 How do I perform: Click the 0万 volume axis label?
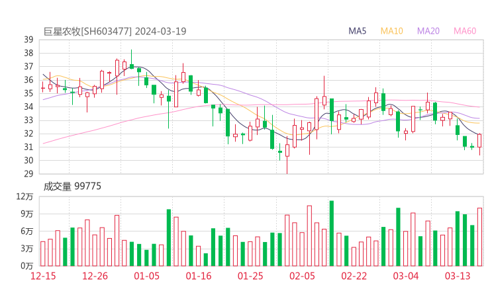click(27, 266)
